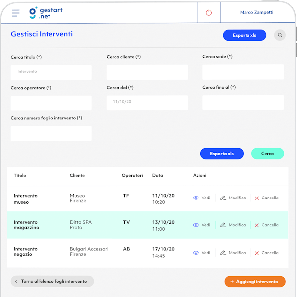297x297 pixels.
Task: Click Bulgari Accessori Firenze client cell
Action: [x=89, y=252]
